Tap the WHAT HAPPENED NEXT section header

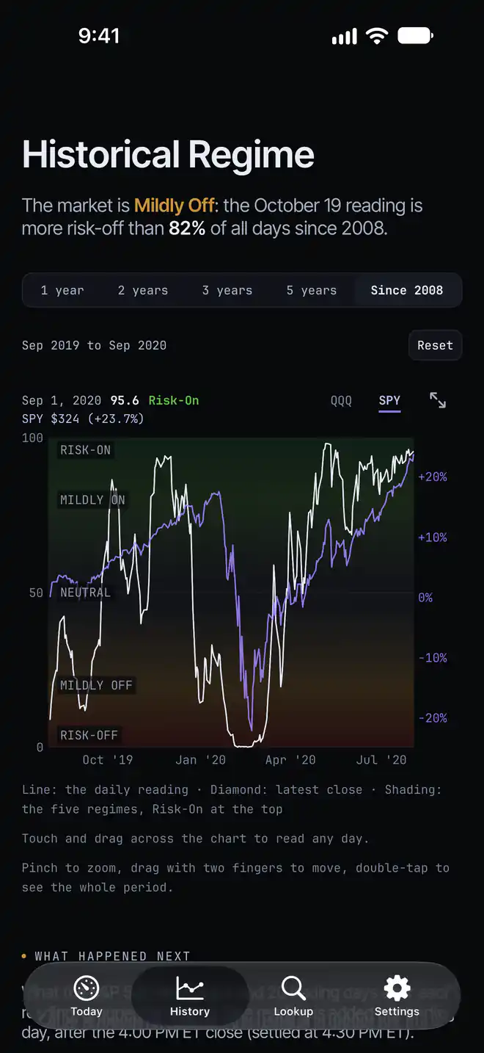coord(113,956)
